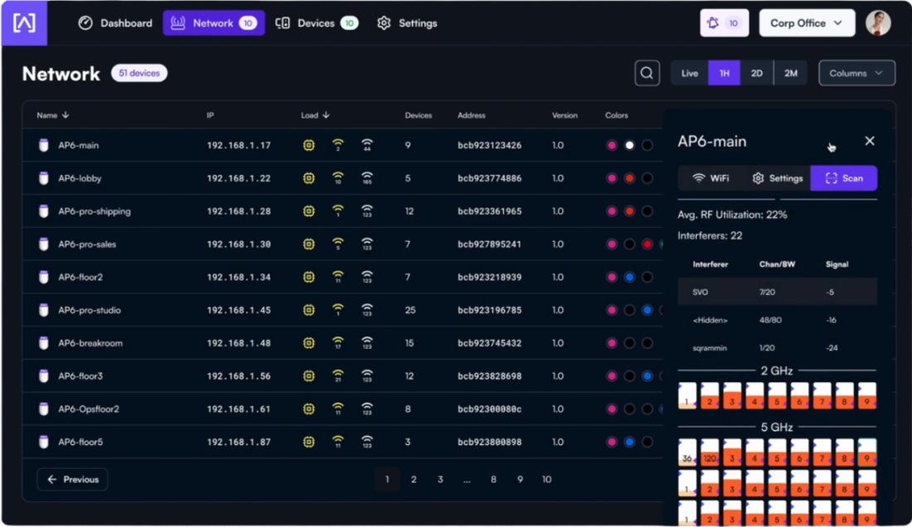Click the app logo in top-left corner
Screen dimensions: 912x527
pyautogui.click(x=24, y=23)
